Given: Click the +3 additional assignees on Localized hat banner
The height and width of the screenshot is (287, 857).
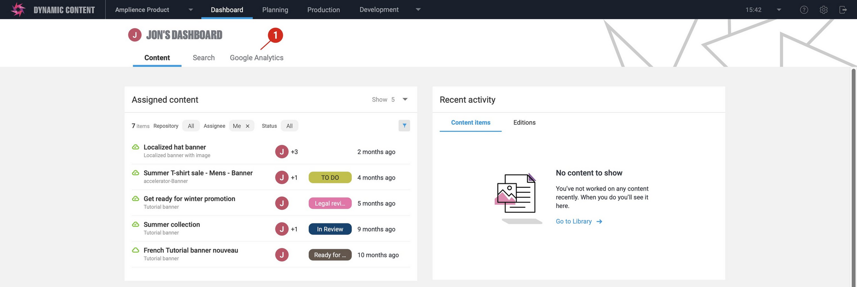Looking at the screenshot, I should pyautogui.click(x=294, y=152).
